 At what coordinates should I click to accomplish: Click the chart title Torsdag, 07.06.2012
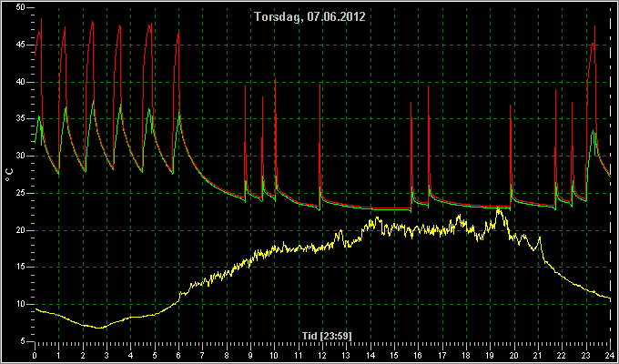309,16
